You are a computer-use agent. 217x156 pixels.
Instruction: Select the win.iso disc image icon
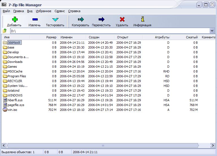click(5, 110)
